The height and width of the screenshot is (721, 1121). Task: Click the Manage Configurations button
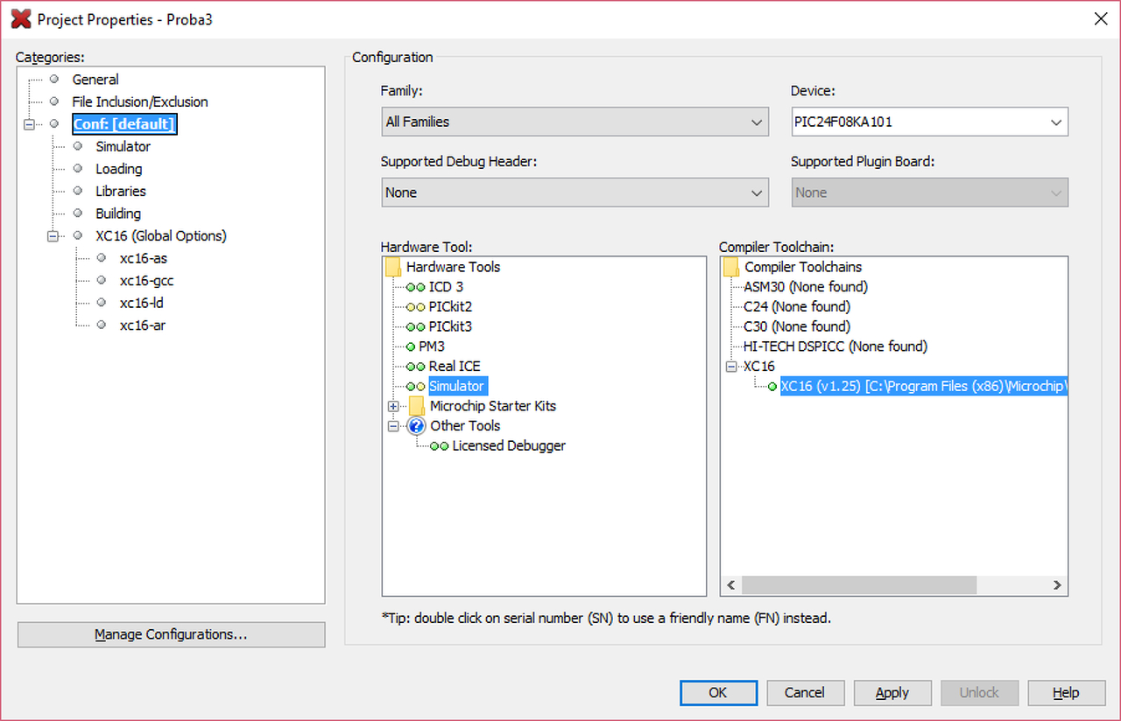pos(171,634)
